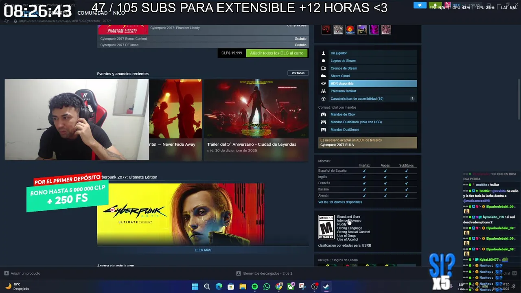Screen dimensions: 521x293
Task: Click Incluye 57 logros de Steam text
Action: [x=338, y=260]
